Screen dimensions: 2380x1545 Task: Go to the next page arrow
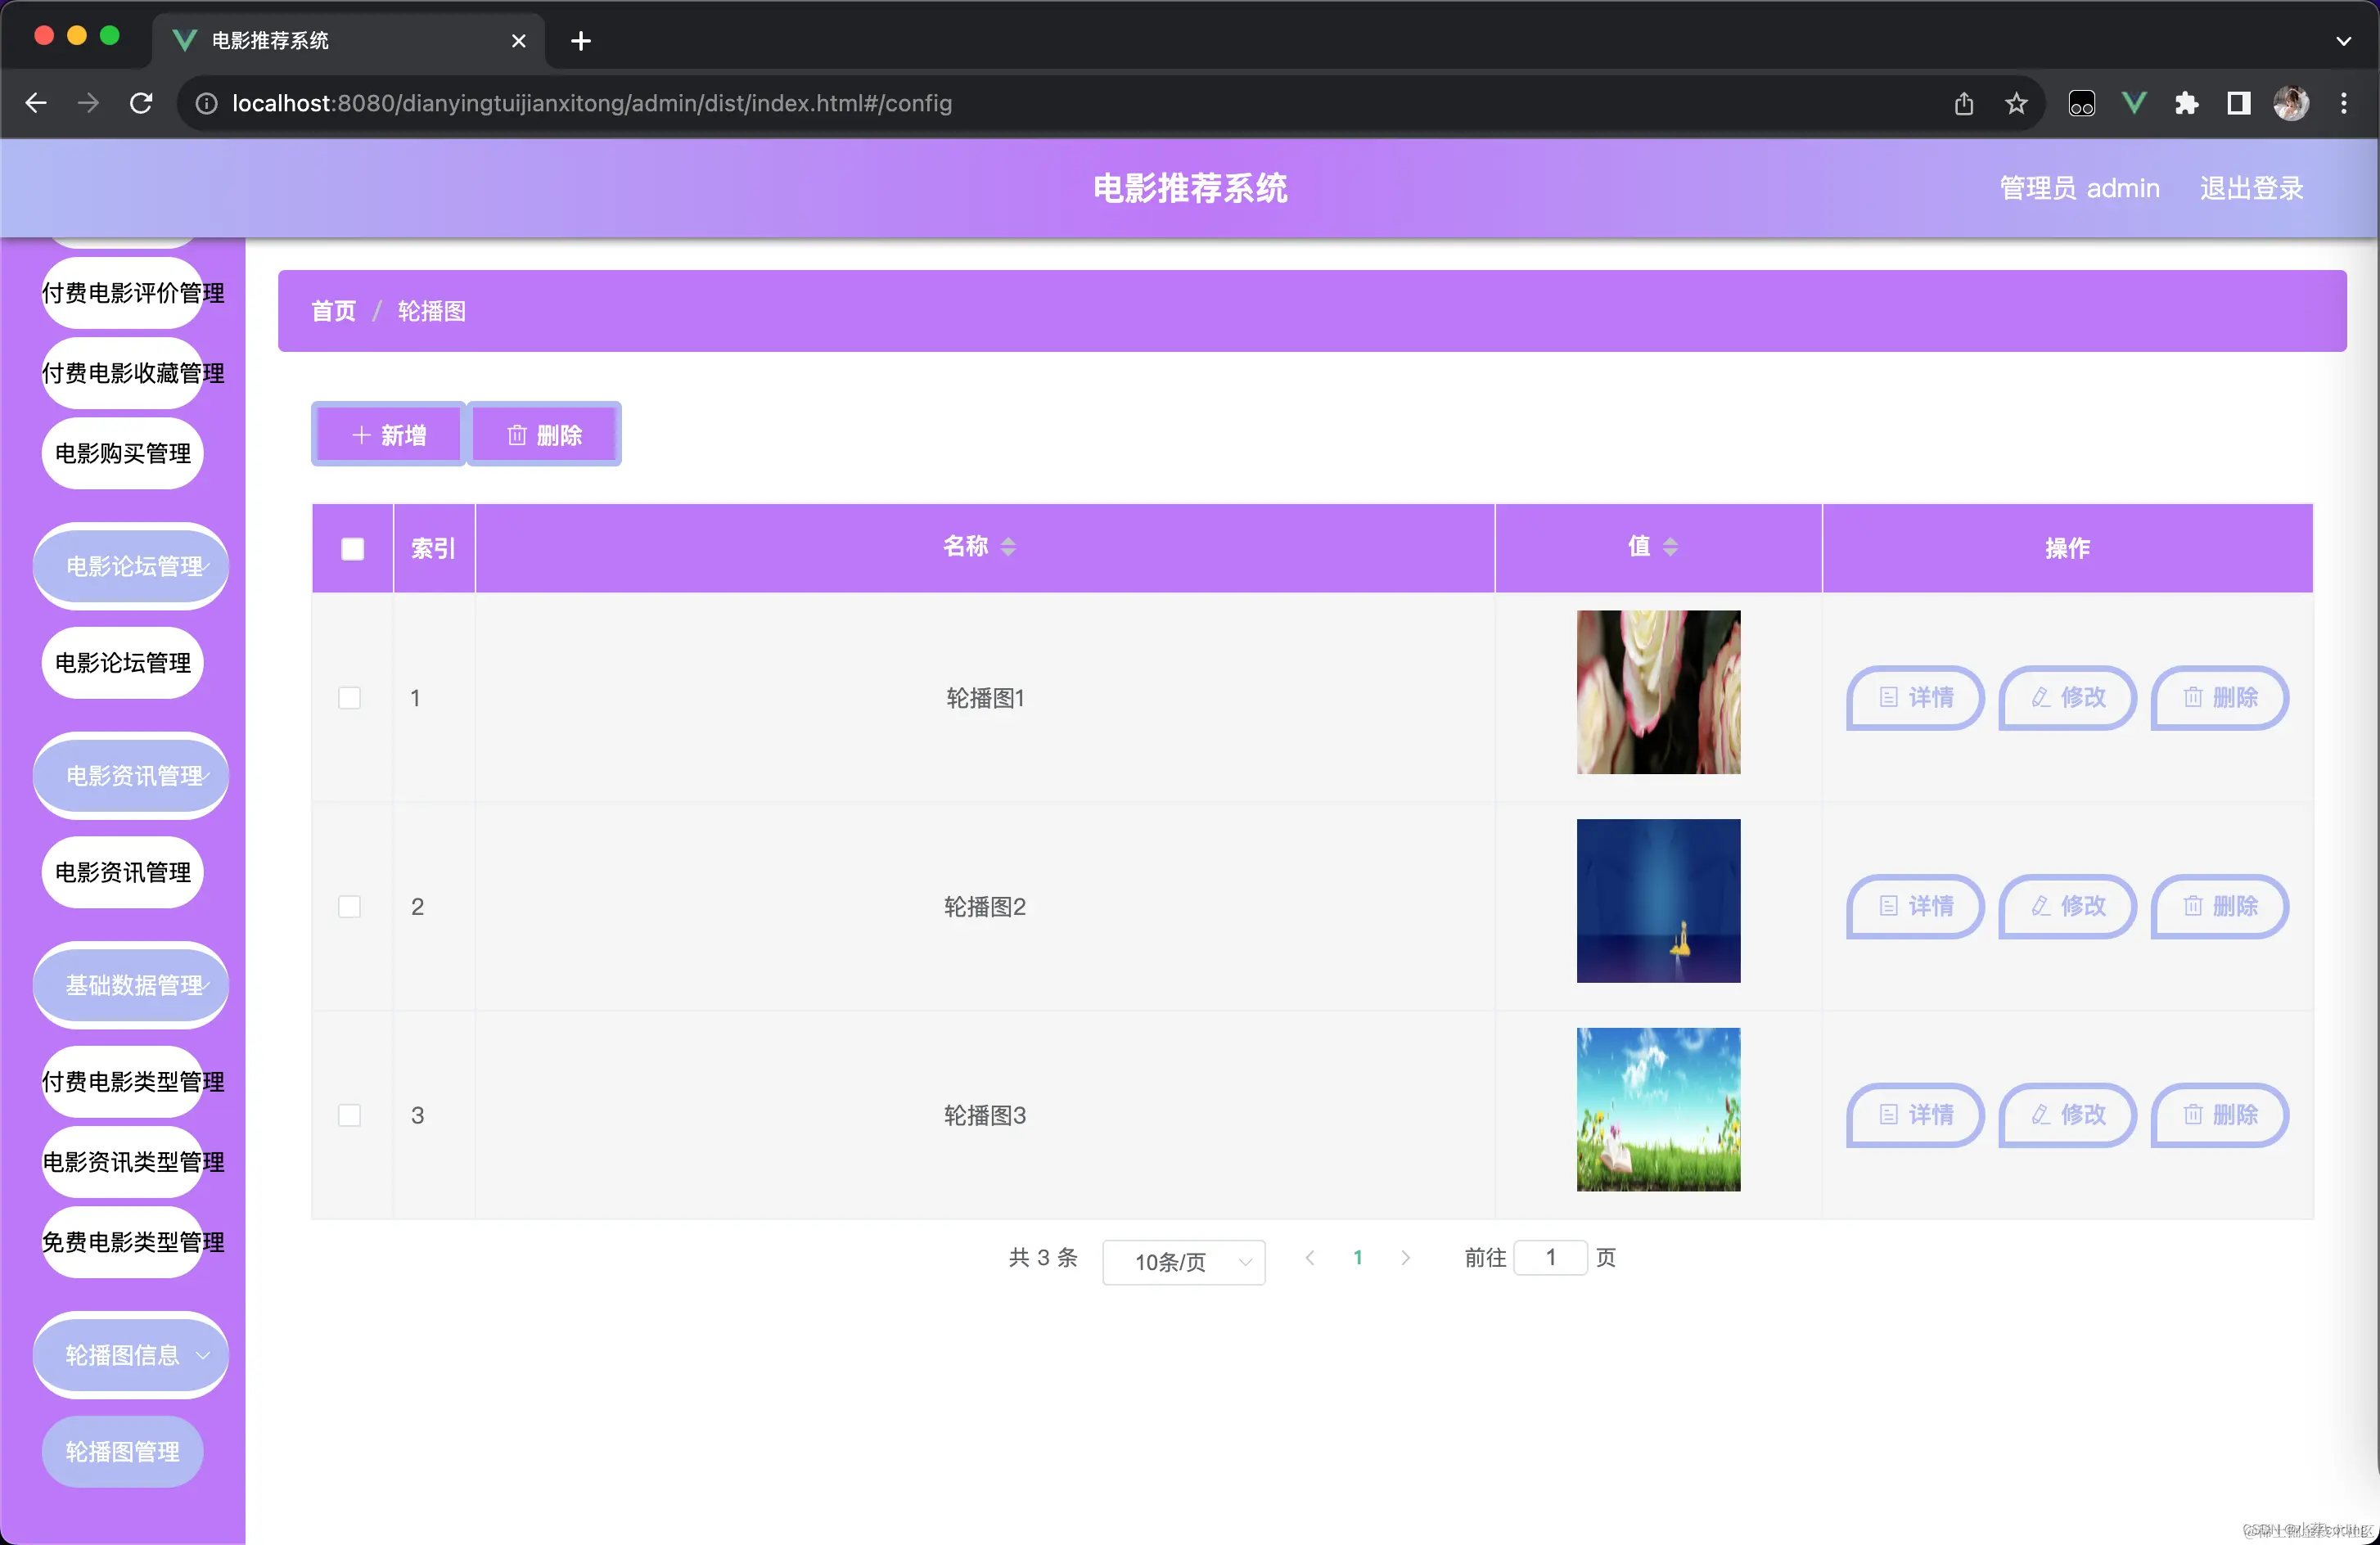coord(1405,1258)
